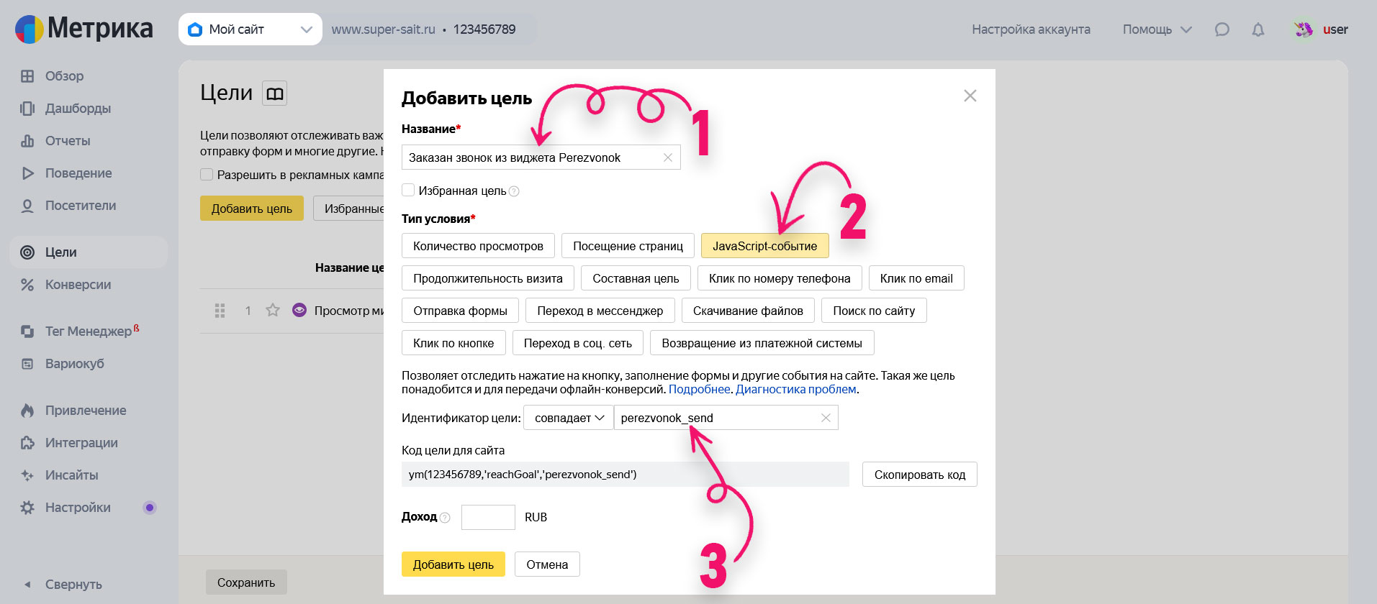1377x604 pixels.
Task: Click the Overview (Обзор) grid icon
Action: (27, 76)
